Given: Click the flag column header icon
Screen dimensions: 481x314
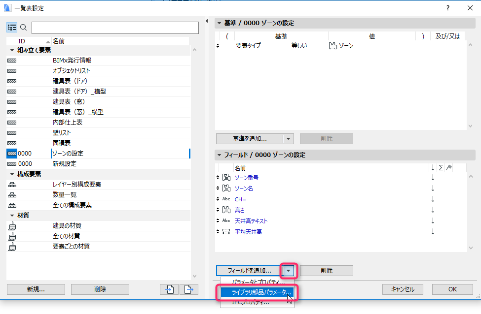Looking at the screenshot, I should [449, 168].
